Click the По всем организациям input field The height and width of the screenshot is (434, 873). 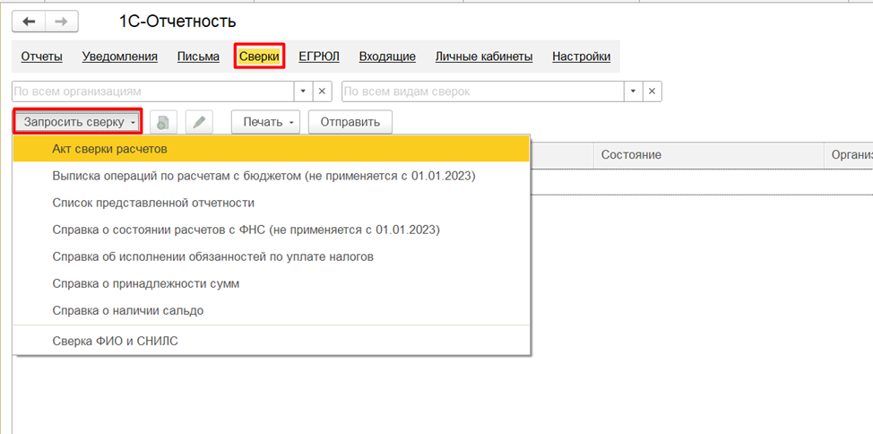coord(153,91)
